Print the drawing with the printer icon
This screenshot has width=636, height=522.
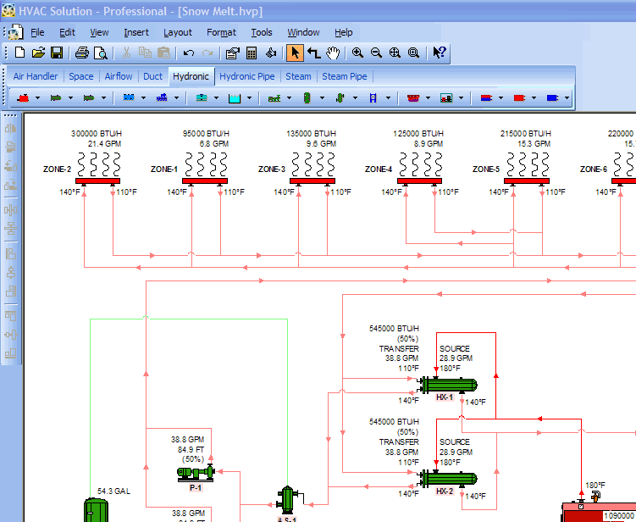point(81,53)
